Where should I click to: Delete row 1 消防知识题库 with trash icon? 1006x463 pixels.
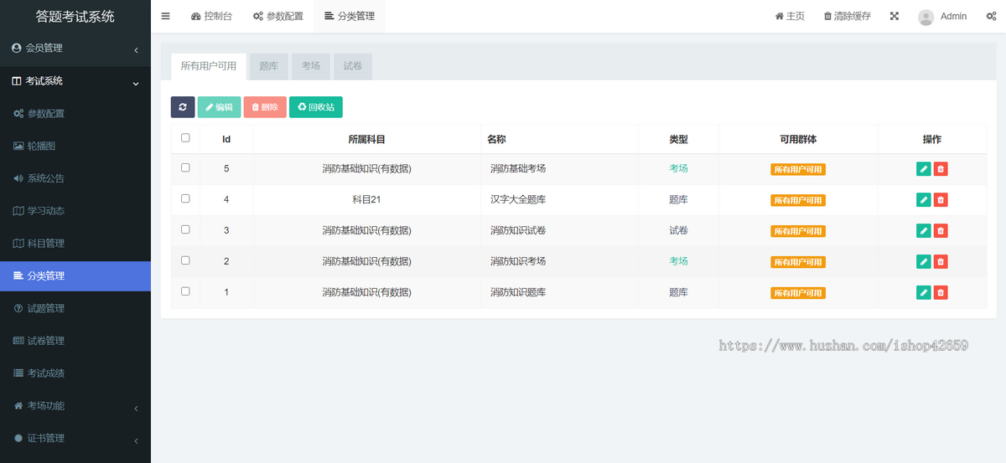point(941,292)
